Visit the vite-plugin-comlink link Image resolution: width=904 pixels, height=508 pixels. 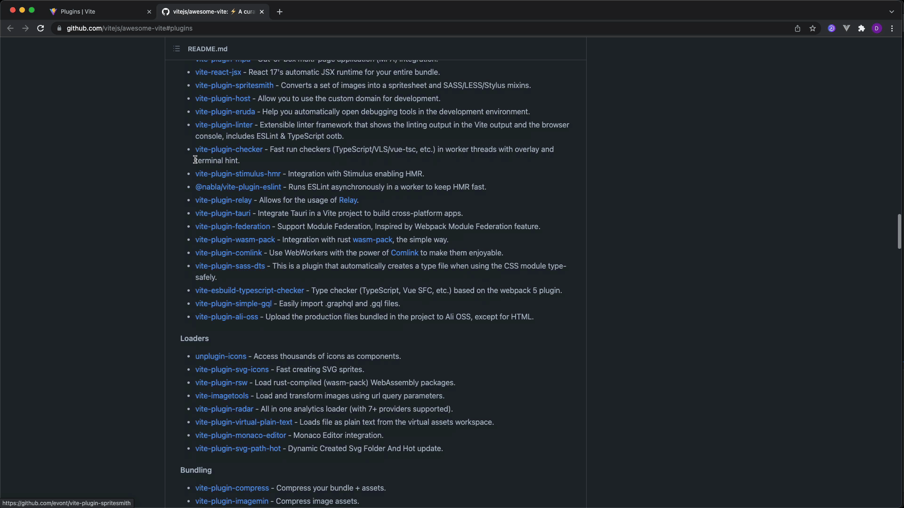coord(228,253)
